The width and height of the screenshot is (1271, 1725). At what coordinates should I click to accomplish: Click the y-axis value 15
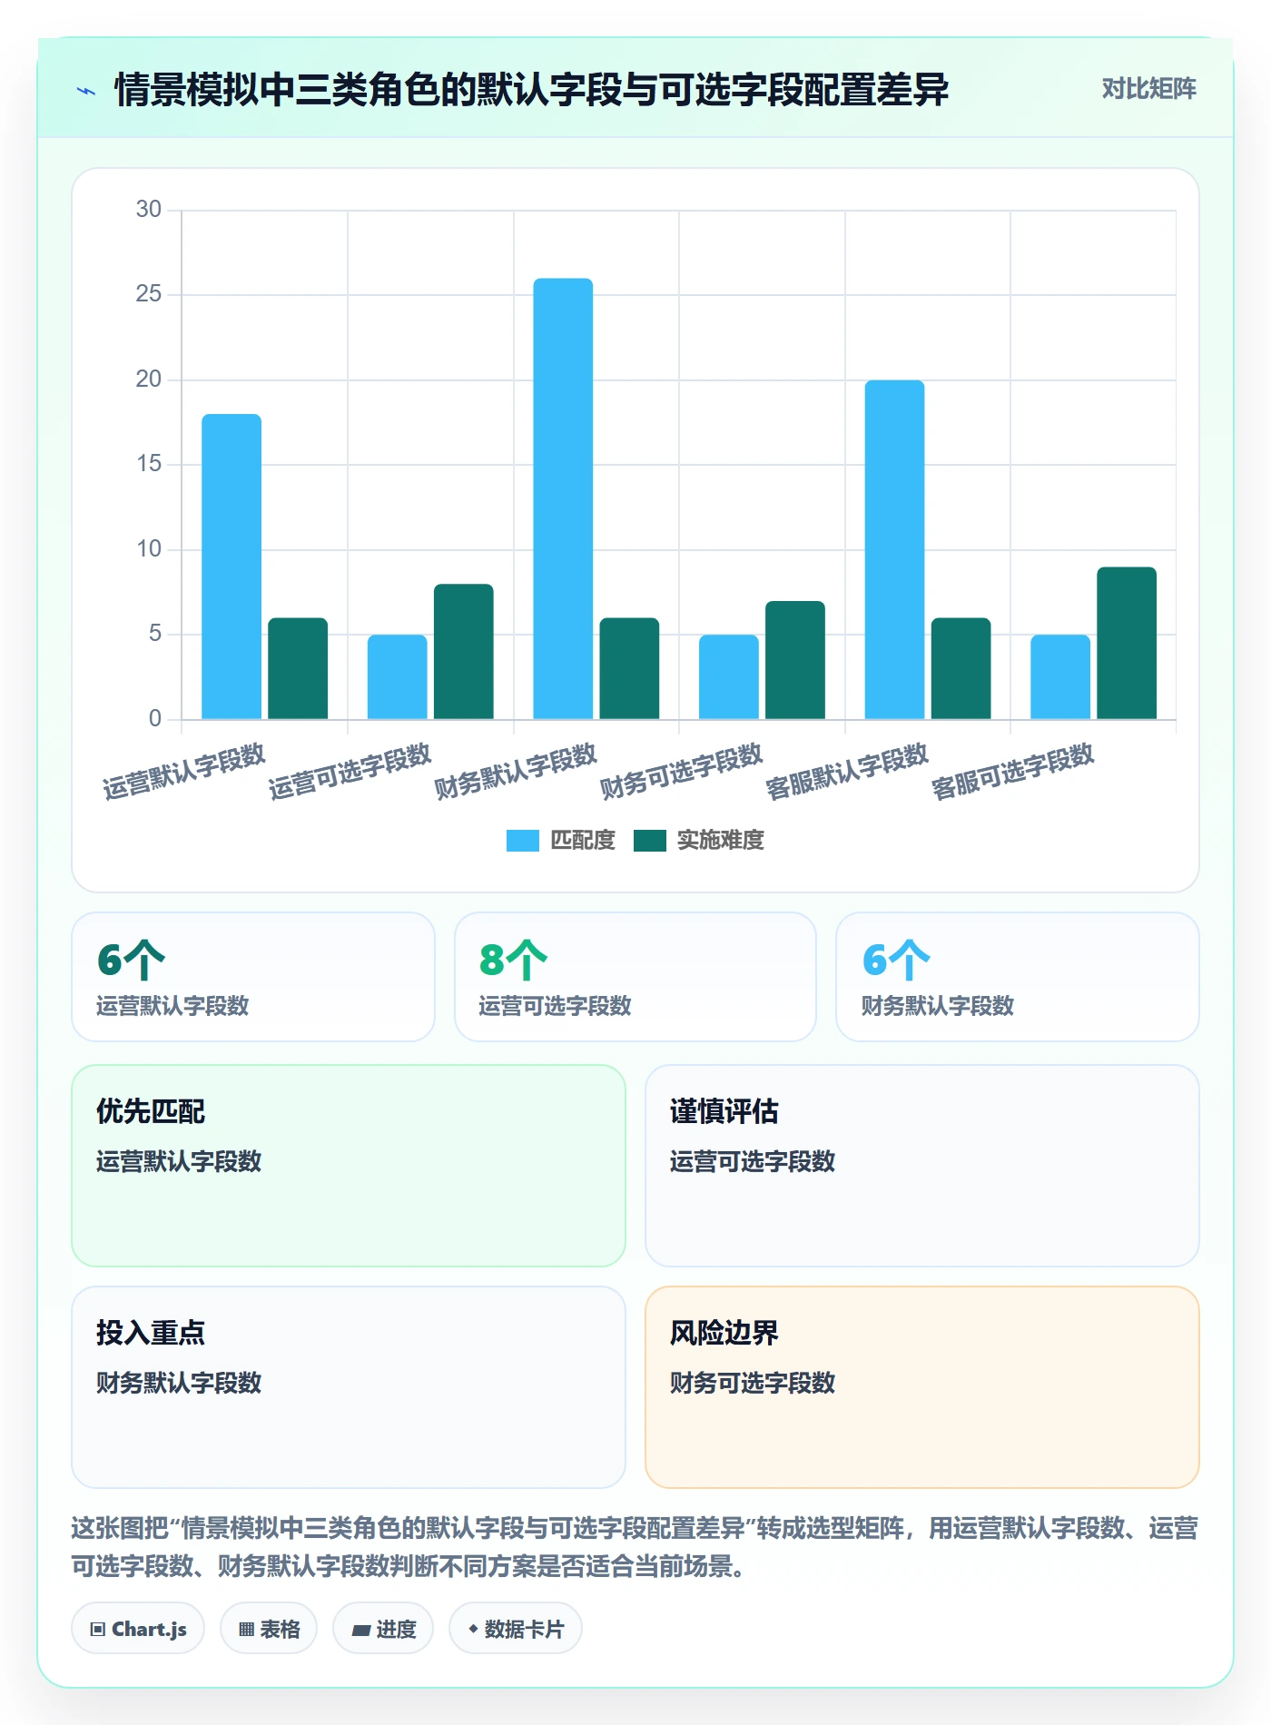pos(149,464)
